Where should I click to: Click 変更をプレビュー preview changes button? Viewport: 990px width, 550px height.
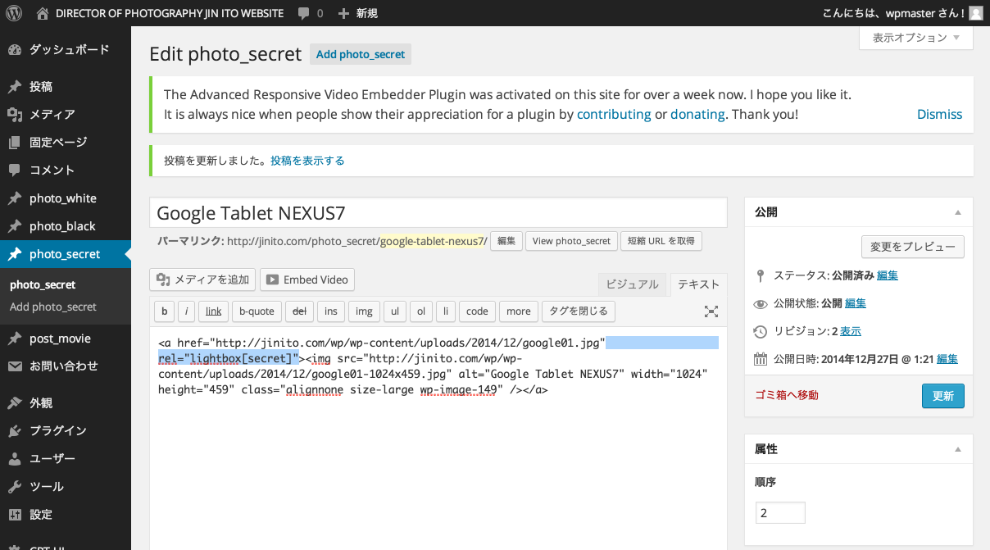click(x=913, y=247)
